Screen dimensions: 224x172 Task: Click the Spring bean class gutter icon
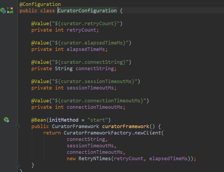3,10
